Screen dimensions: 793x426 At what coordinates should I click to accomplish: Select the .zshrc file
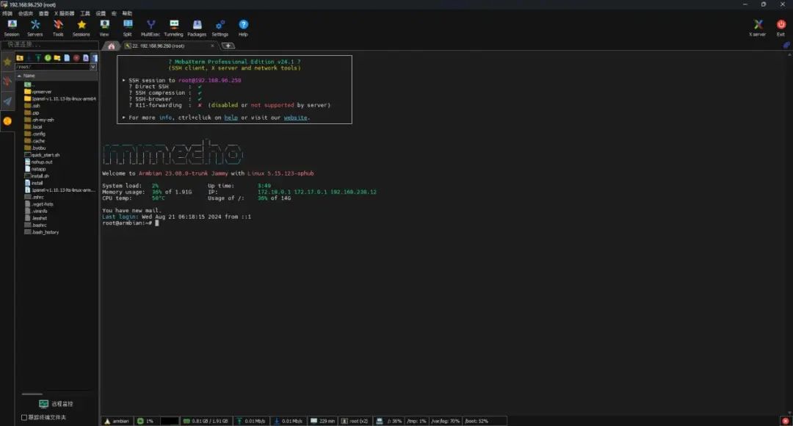point(35,198)
